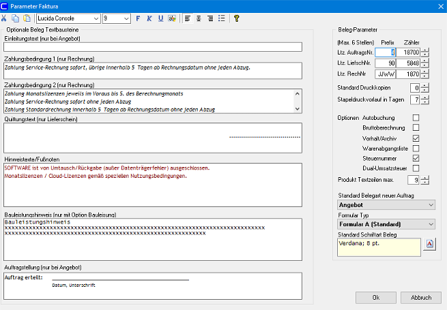Screen dimensions: 447x310
Task: Center align text
Action: 199,18
